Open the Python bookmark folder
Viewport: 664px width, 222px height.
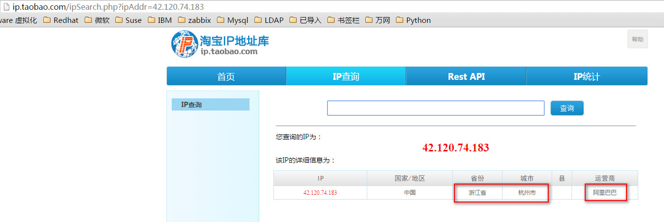pyautogui.click(x=413, y=20)
